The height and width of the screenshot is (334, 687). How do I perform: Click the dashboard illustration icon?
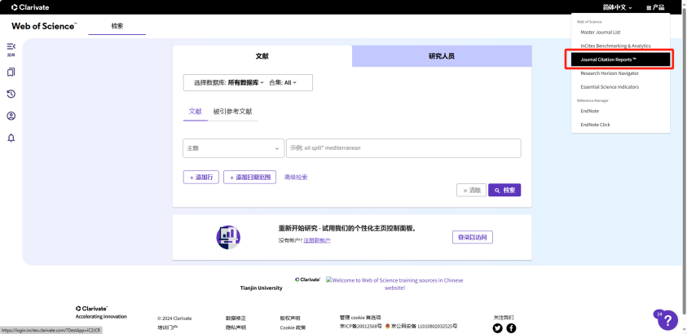[228, 237]
